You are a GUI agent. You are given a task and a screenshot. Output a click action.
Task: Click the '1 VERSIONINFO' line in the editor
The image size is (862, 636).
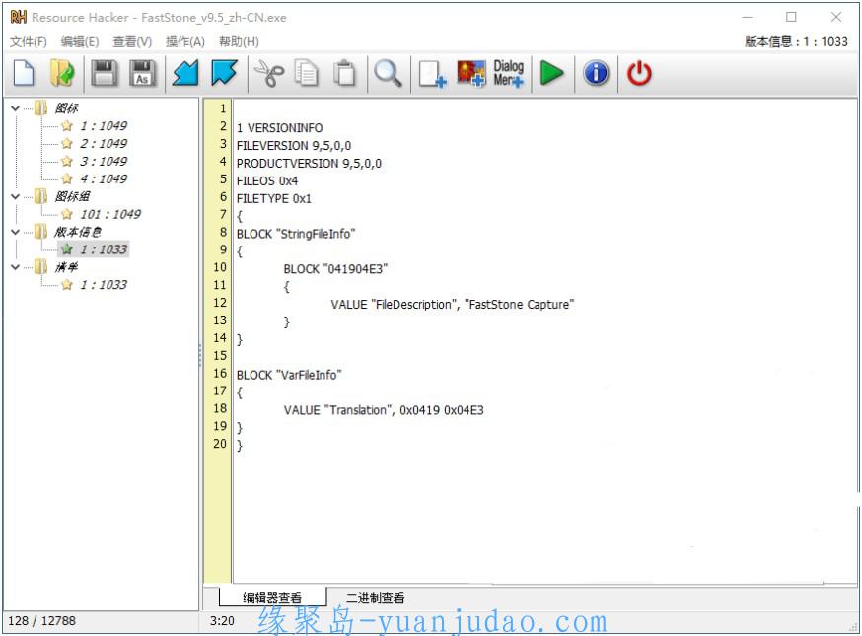point(280,128)
